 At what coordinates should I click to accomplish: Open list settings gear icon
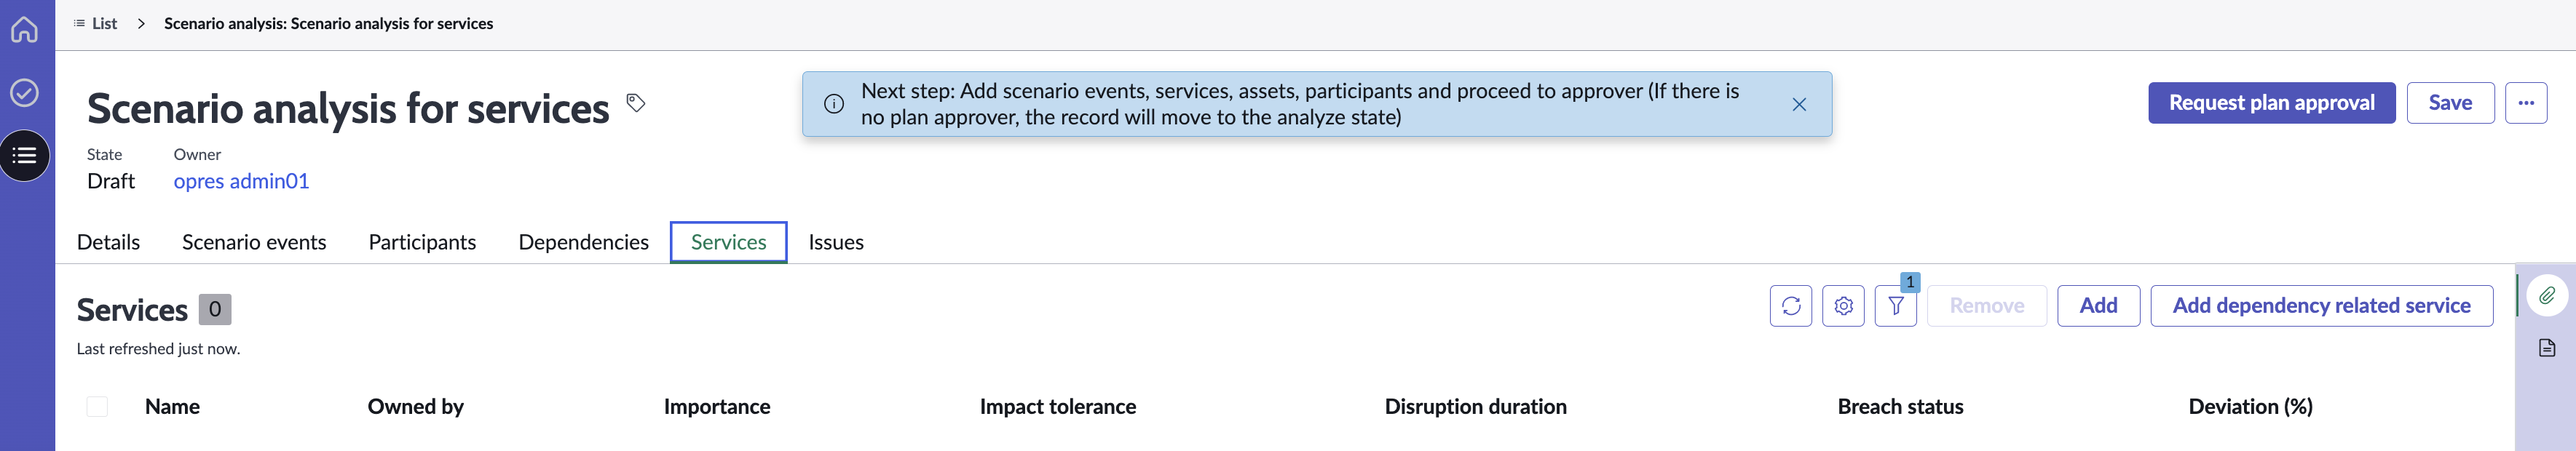click(1843, 306)
